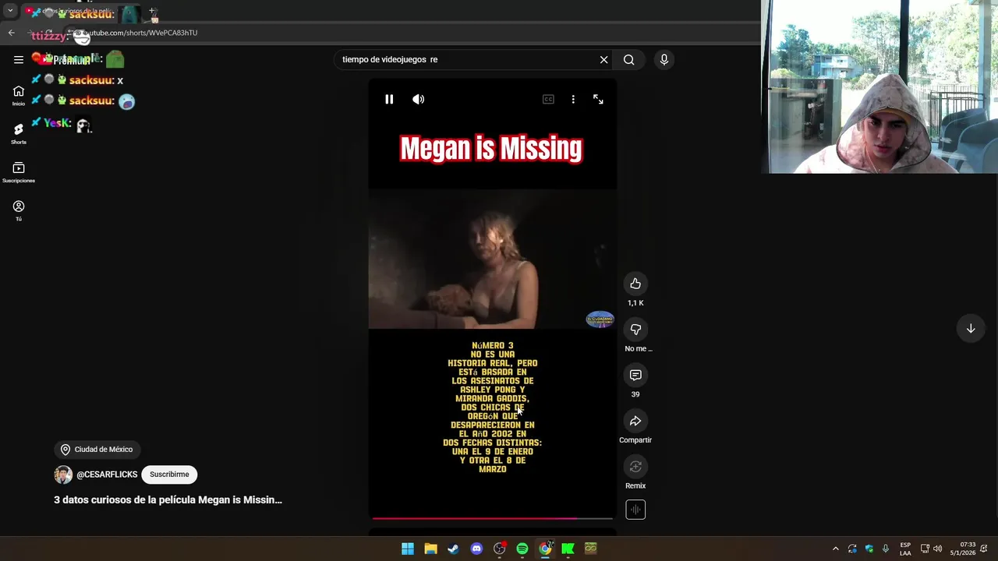The height and width of the screenshot is (561, 998).
Task: Select the YouTube browser tab
Action: point(82,12)
